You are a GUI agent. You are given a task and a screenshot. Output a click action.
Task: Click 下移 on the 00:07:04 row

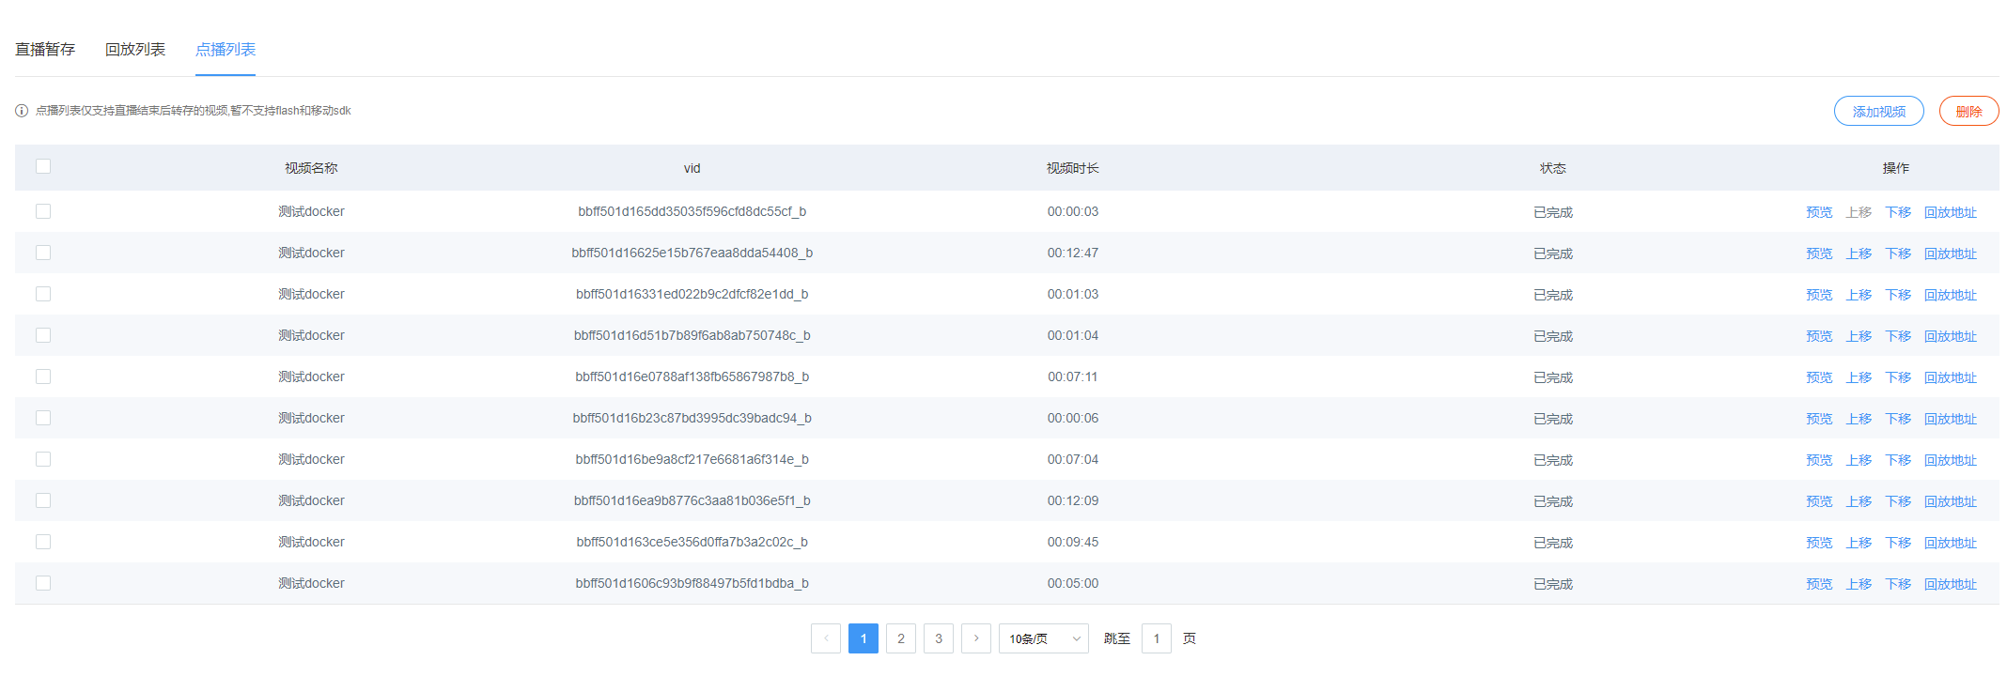tap(1898, 460)
